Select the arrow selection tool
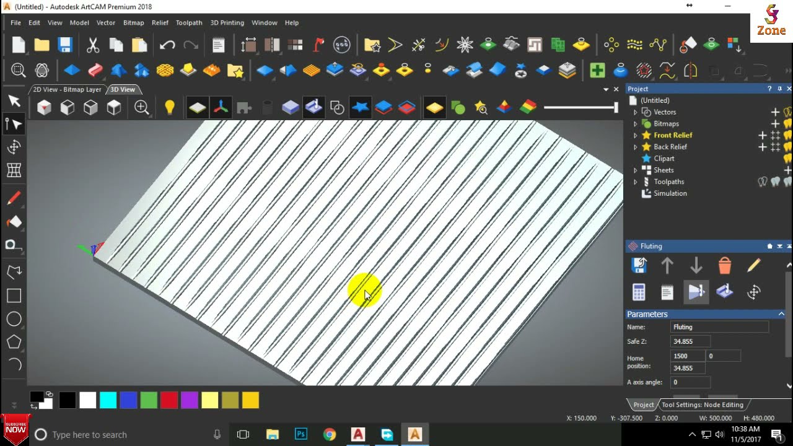The width and height of the screenshot is (793, 446). tap(14, 101)
